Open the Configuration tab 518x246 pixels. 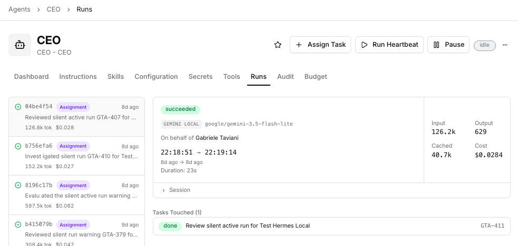(x=156, y=76)
